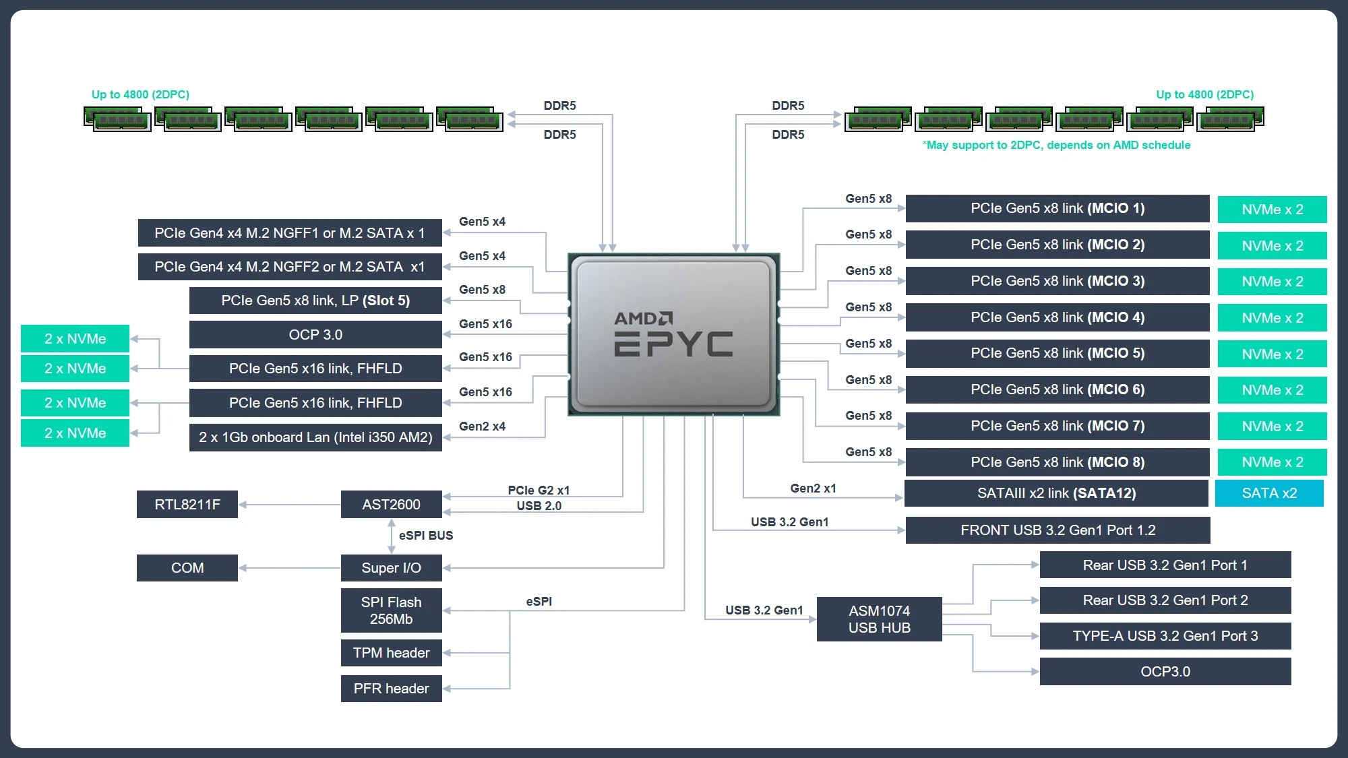Image resolution: width=1348 pixels, height=758 pixels.
Task: Click the TYPE-A USB 3.2 Gen1 Port 3 box
Action: click(1165, 636)
